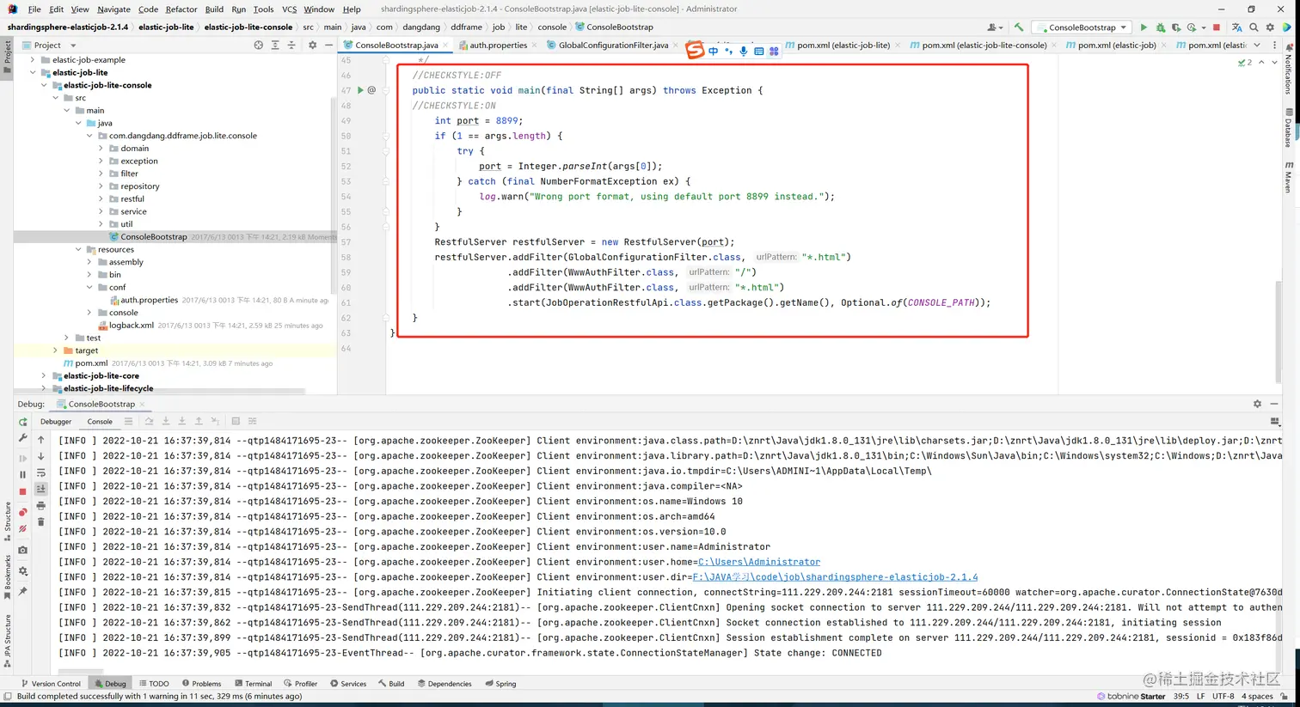The width and height of the screenshot is (1300, 707).
Task: Toggle the Structure tool window stripe button
Action: pos(7,520)
